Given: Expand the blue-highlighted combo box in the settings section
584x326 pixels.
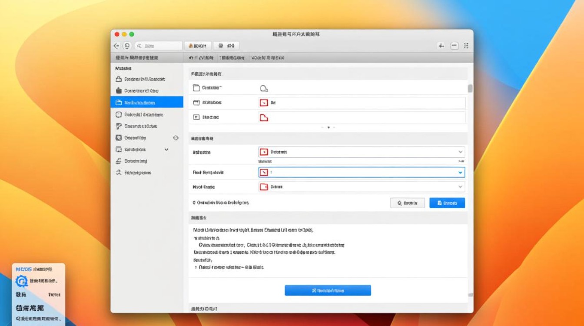Looking at the screenshot, I should (x=460, y=172).
